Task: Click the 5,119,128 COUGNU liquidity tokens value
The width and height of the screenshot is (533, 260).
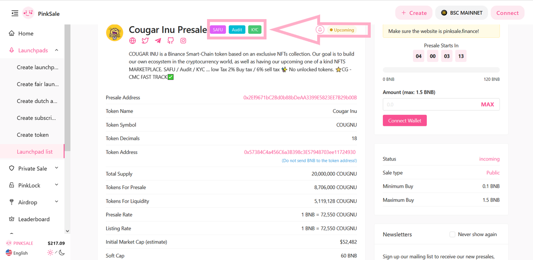Action: (x=335, y=201)
